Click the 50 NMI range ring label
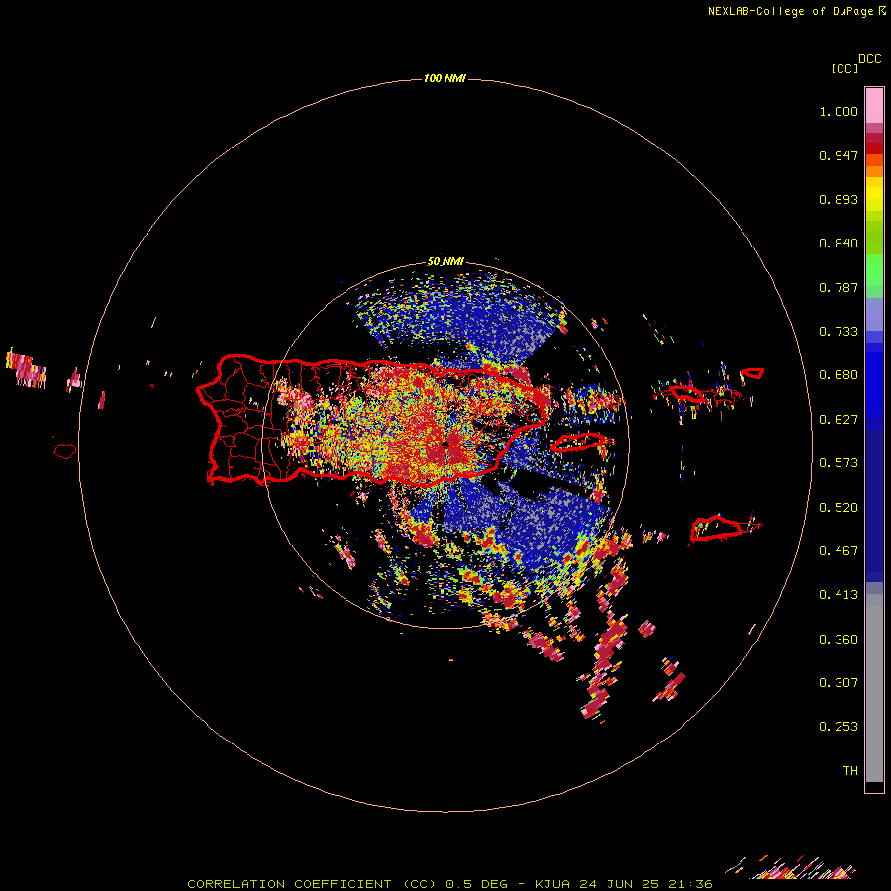This screenshot has height=891, width=891. pos(445,262)
